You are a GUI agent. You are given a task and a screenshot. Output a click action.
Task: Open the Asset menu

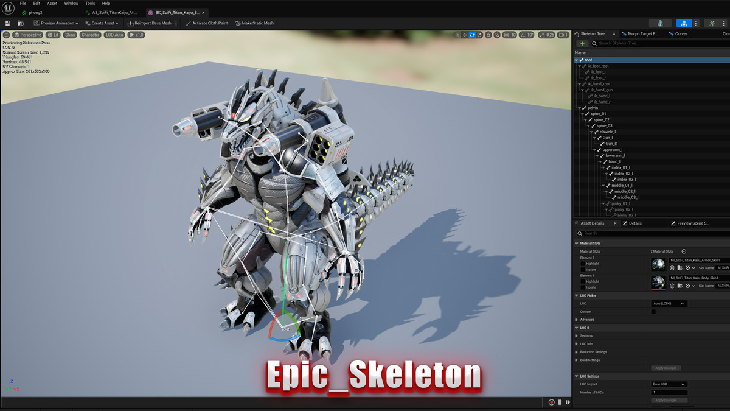coord(52,3)
